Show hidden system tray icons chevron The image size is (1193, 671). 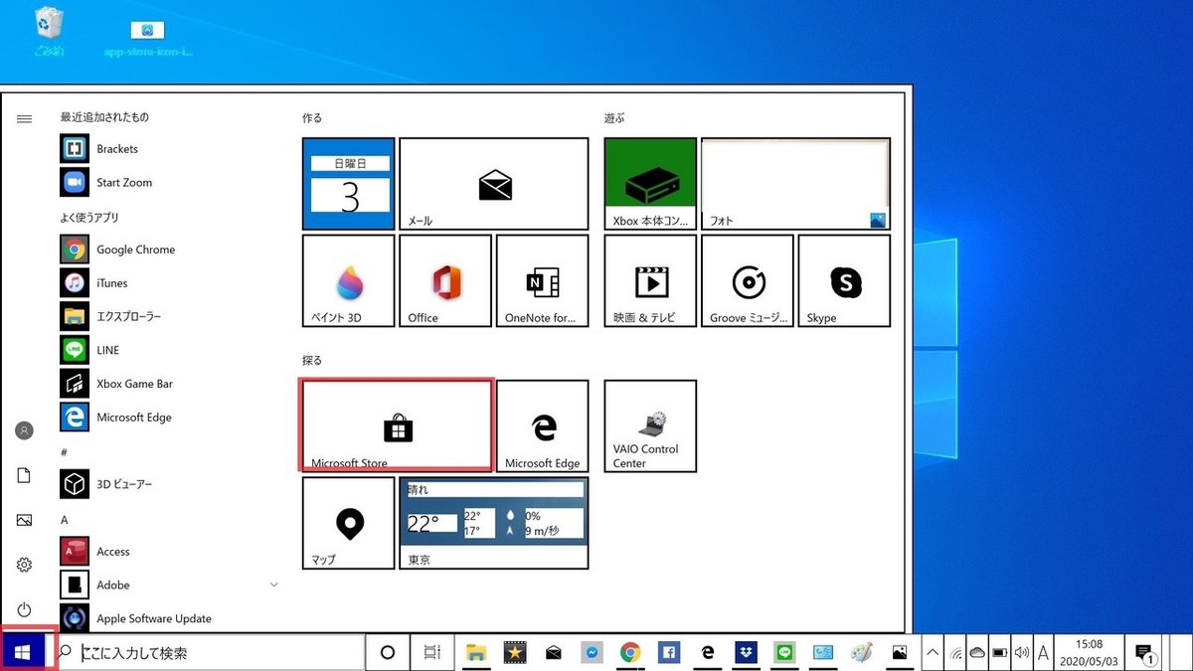933,653
